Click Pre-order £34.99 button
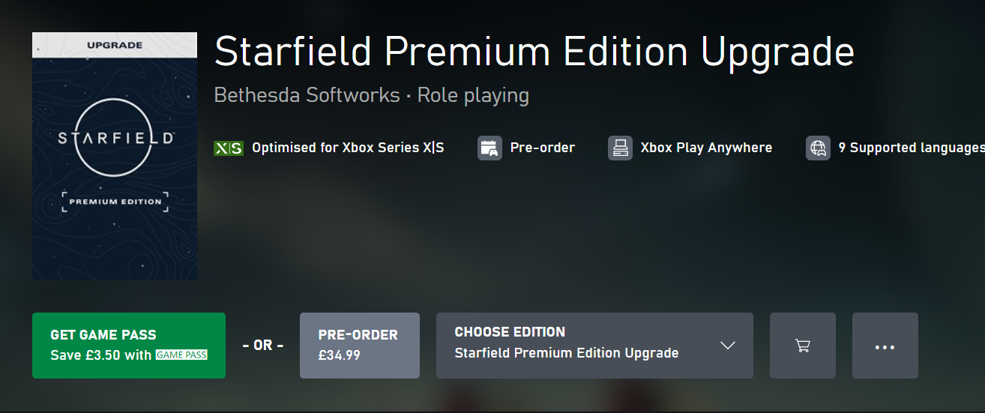 tap(359, 346)
